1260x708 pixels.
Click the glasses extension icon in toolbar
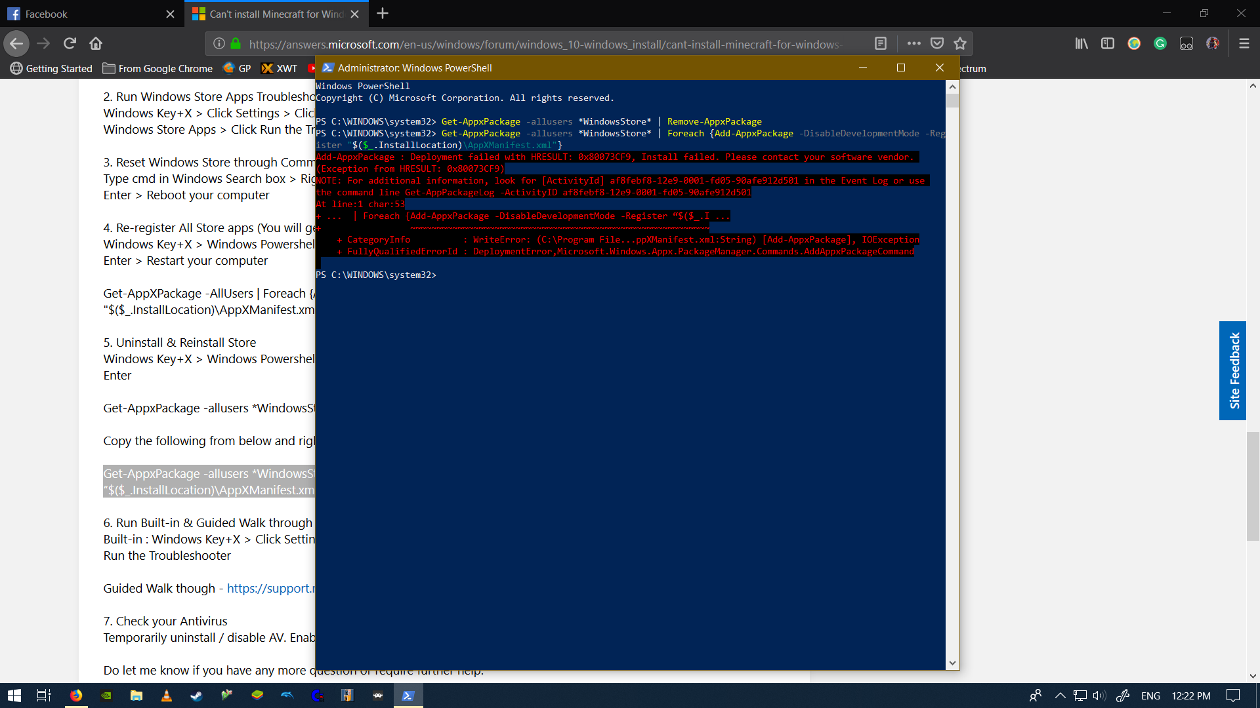coord(1186,43)
